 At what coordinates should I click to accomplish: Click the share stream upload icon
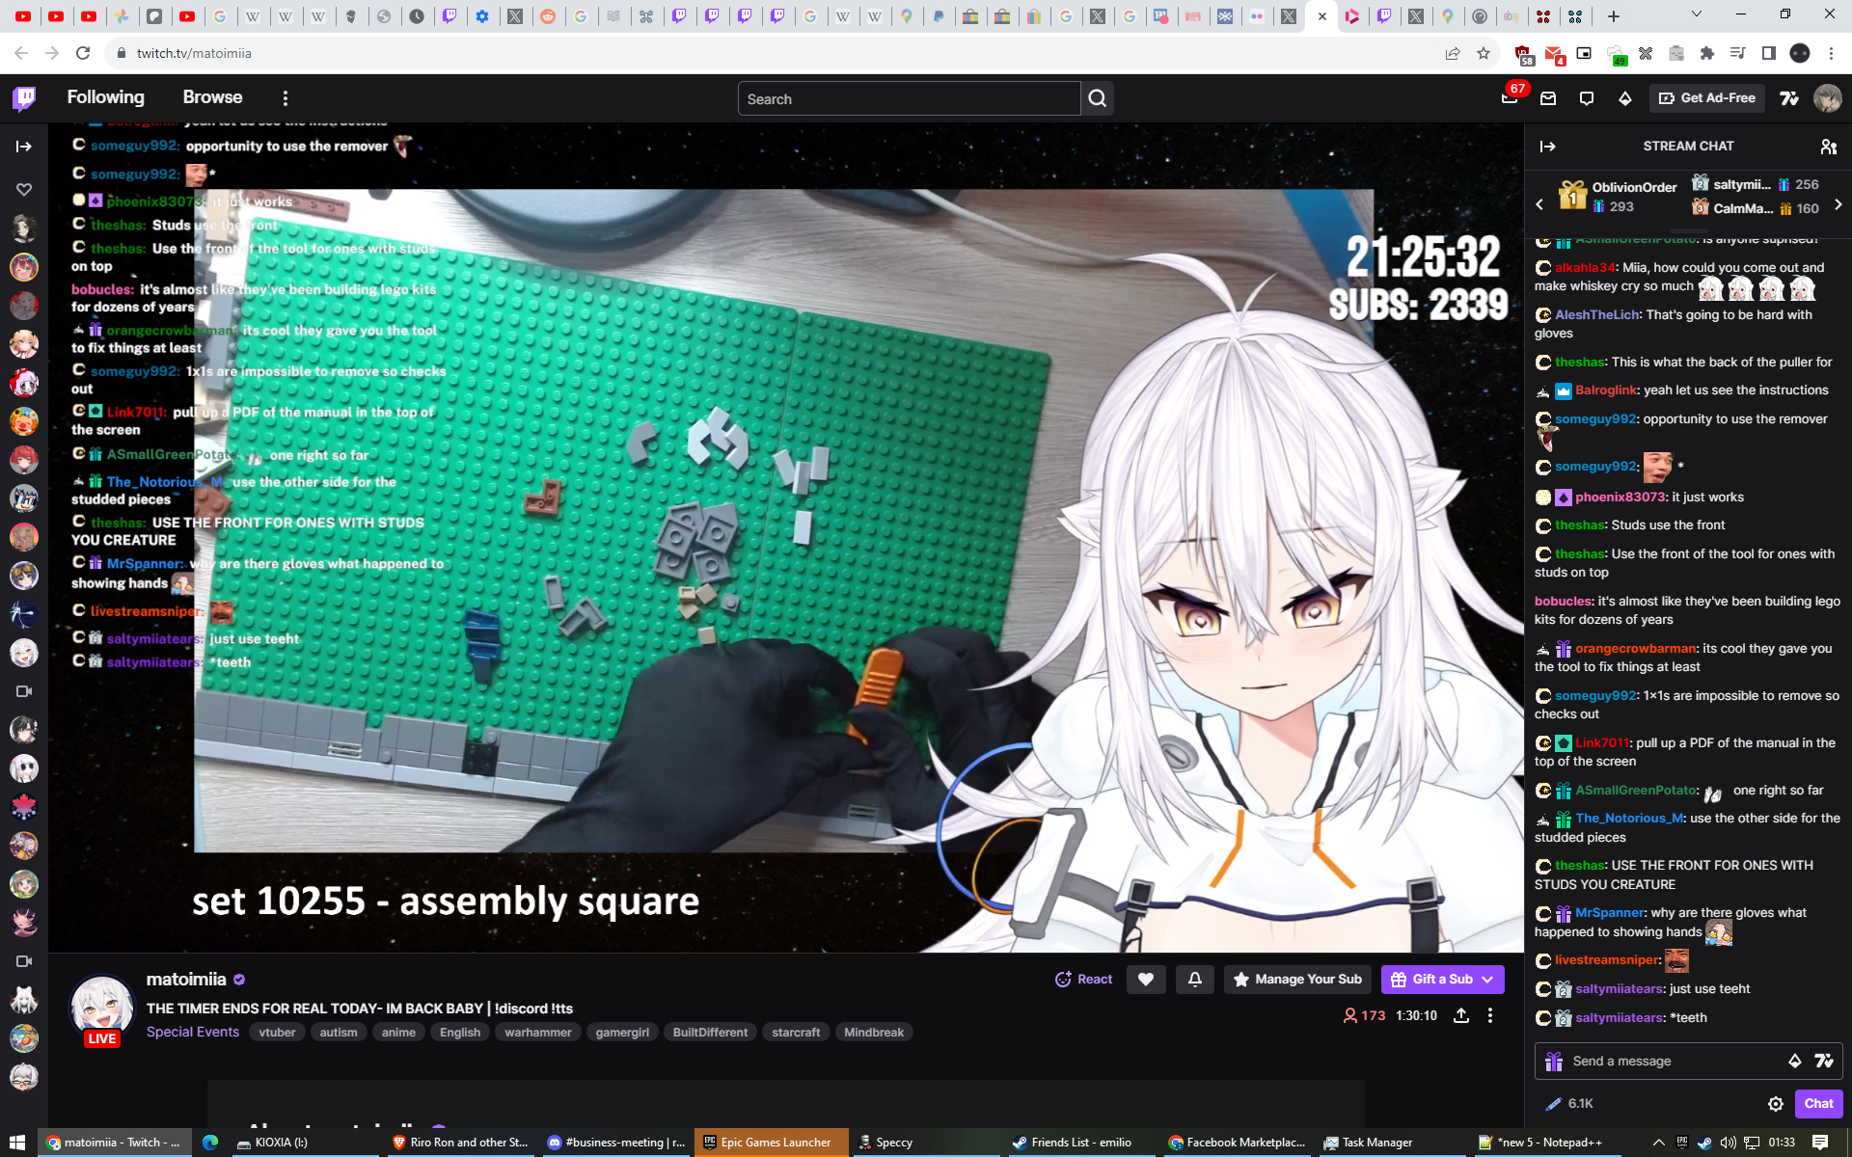point(1461,1015)
